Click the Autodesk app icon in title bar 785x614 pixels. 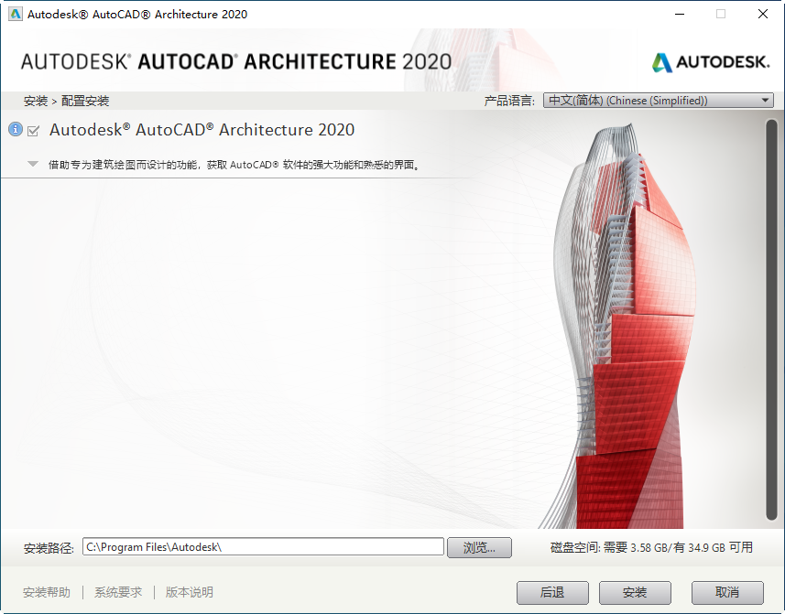(x=16, y=14)
